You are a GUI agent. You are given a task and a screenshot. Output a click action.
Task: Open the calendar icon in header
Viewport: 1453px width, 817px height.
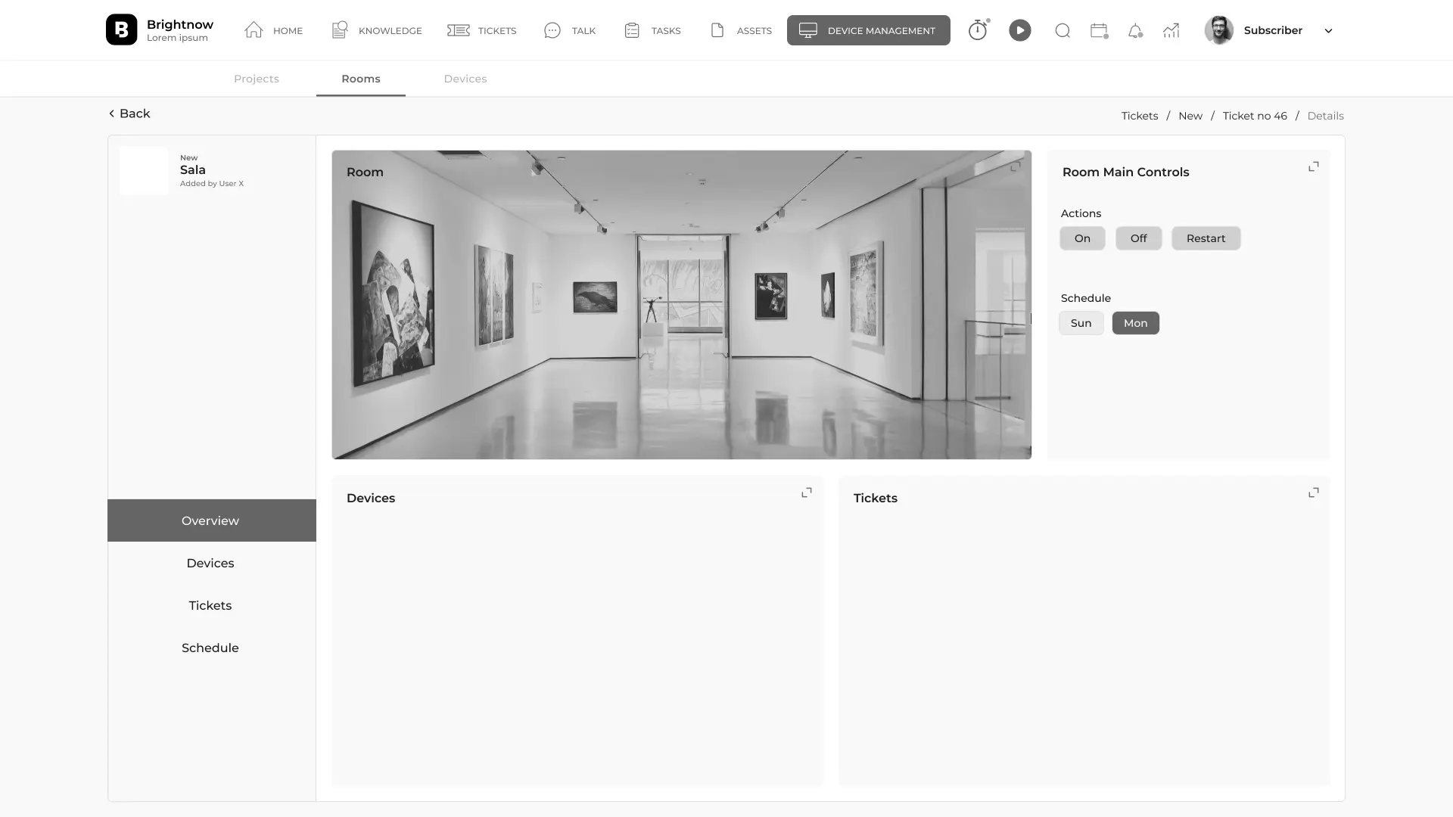[1099, 30]
